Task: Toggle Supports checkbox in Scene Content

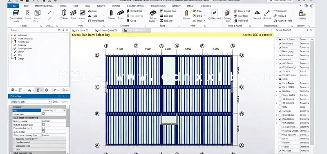Action: [x=280, y=111]
